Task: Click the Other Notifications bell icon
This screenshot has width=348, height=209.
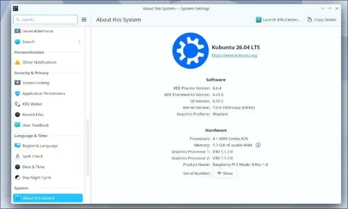Action: coord(17,62)
